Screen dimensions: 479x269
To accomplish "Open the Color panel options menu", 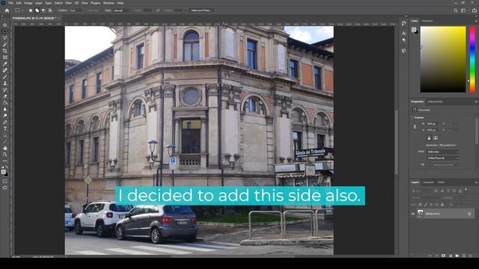I will coord(476,21).
